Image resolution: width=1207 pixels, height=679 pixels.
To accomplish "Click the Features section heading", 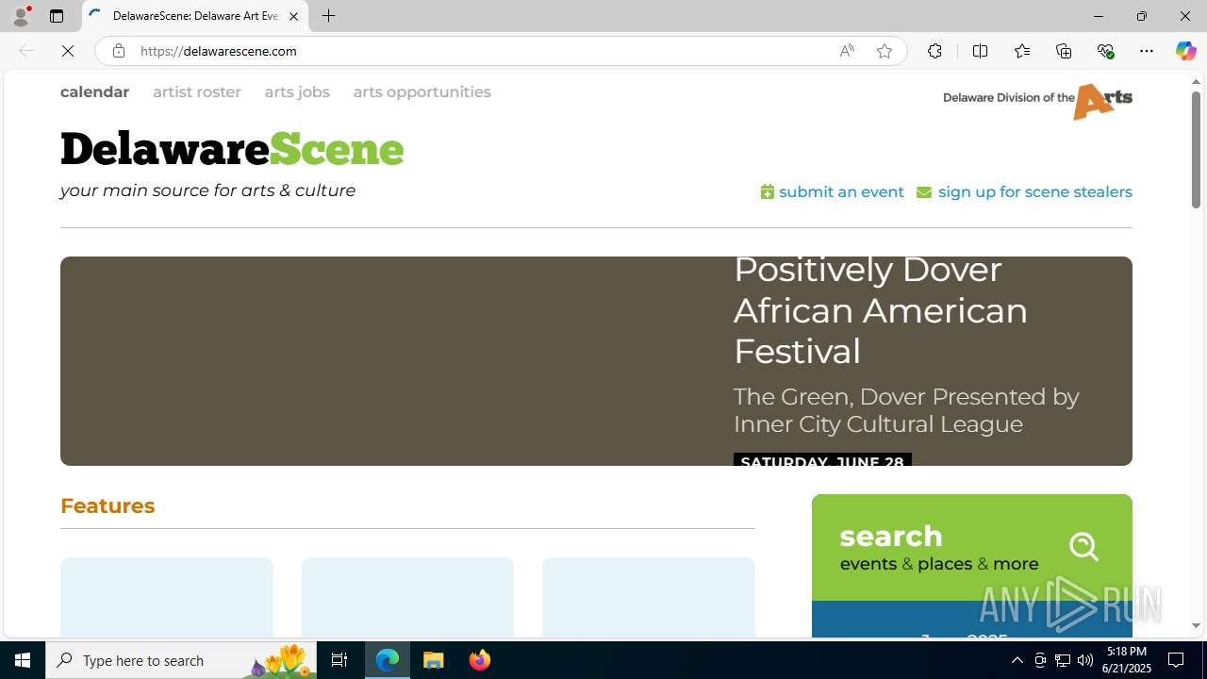I will tap(107, 505).
